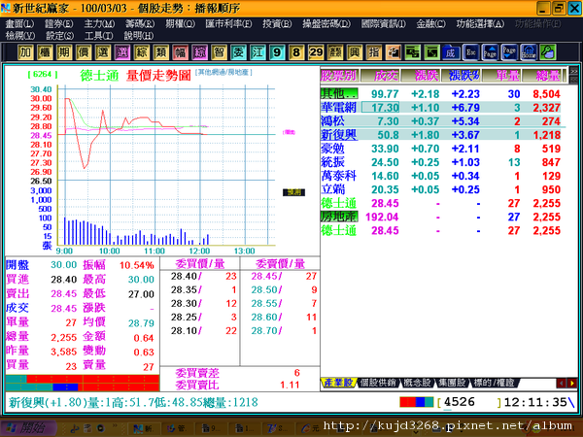Switch to the 集團股 tab
The image size is (583, 437).
pyautogui.click(x=452, y=383)
